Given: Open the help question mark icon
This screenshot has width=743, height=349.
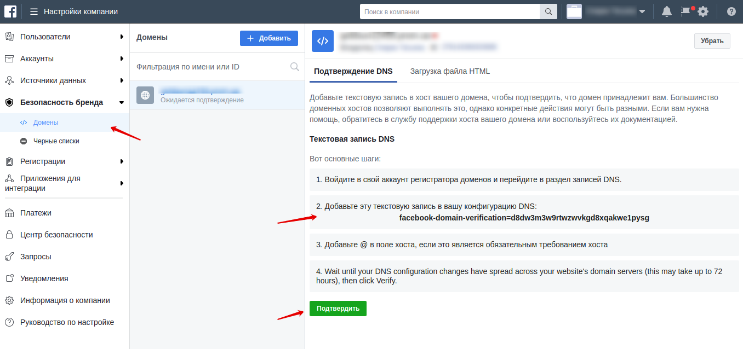Looking at the screenshot, I should [731, 11].
